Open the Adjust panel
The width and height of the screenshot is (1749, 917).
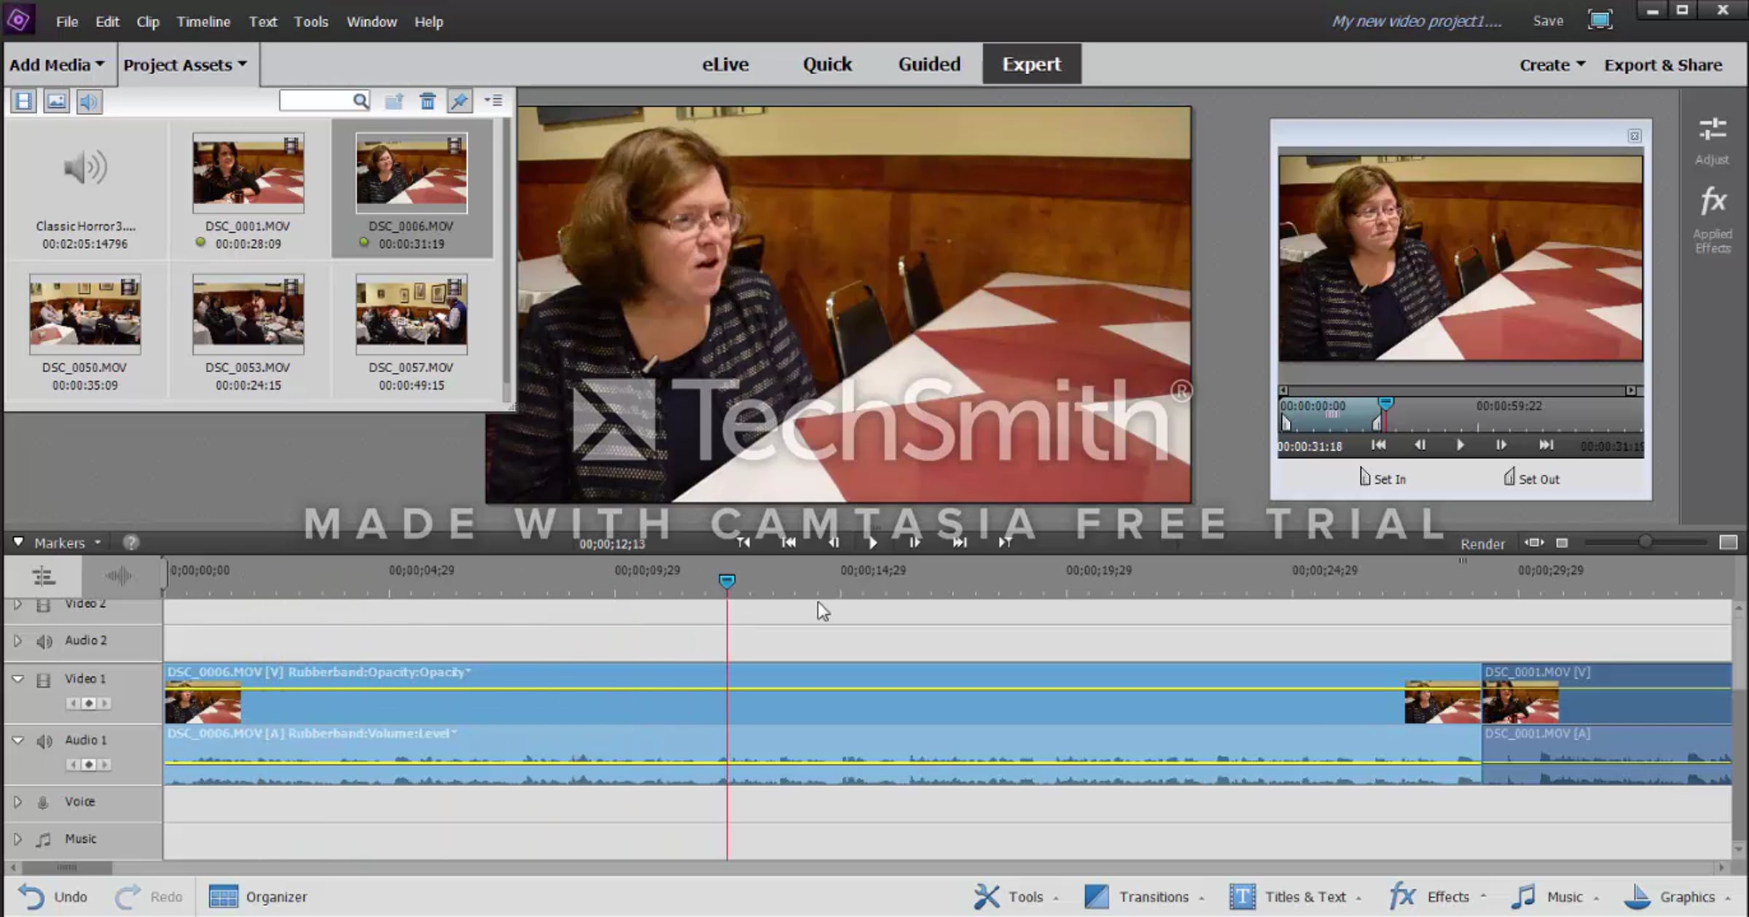point(1712,141)
